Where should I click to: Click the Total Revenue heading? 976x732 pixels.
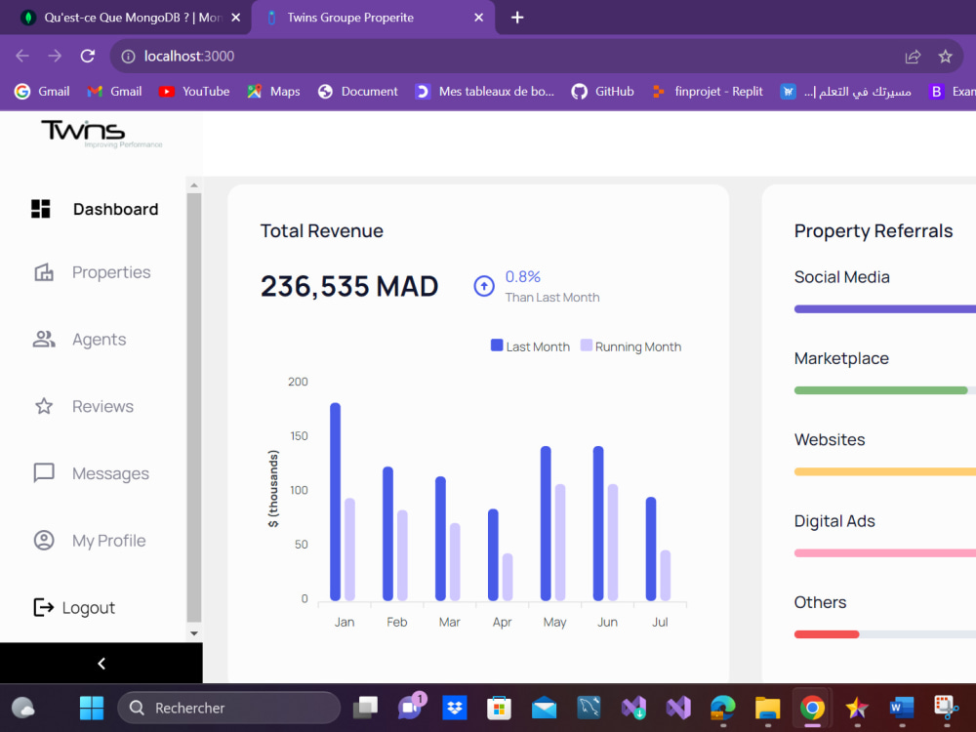(322, 231)
